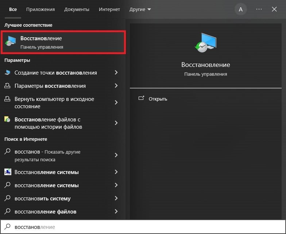Select восстанов - Показать другие результаты поиска
Screen dimensions: 286x234
coord(47,156)
